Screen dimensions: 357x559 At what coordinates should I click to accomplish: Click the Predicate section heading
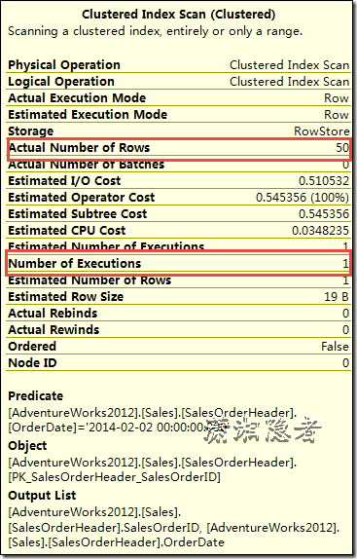[36, 395]
